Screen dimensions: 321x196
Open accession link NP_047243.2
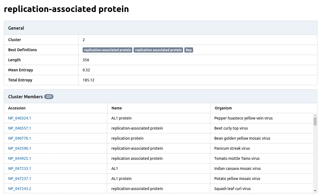[x=20, y=189]
